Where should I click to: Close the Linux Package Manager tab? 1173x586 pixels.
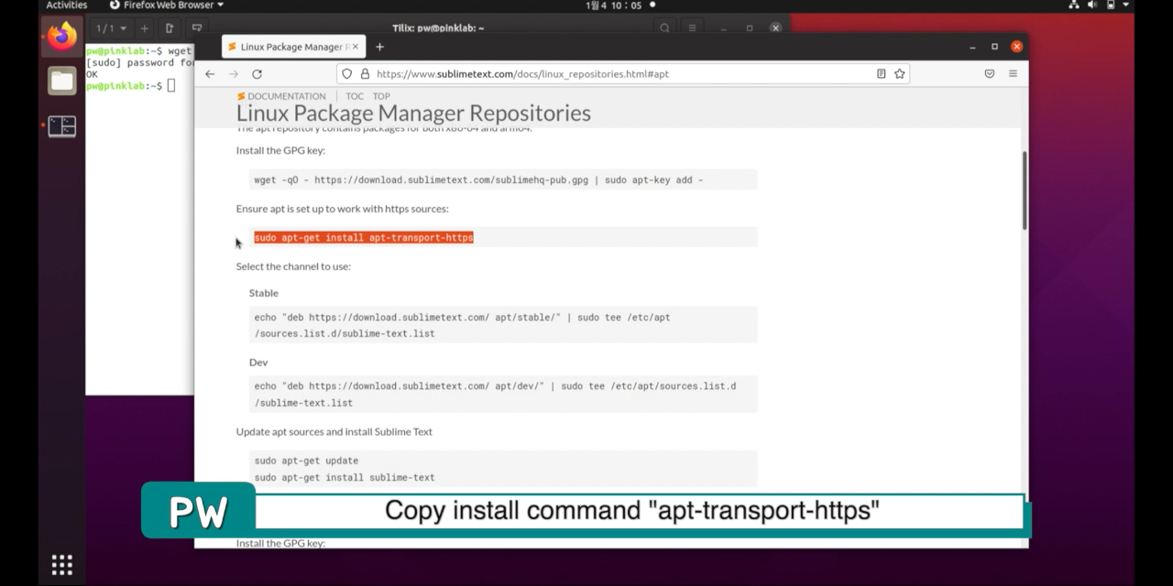click(356, 47)
